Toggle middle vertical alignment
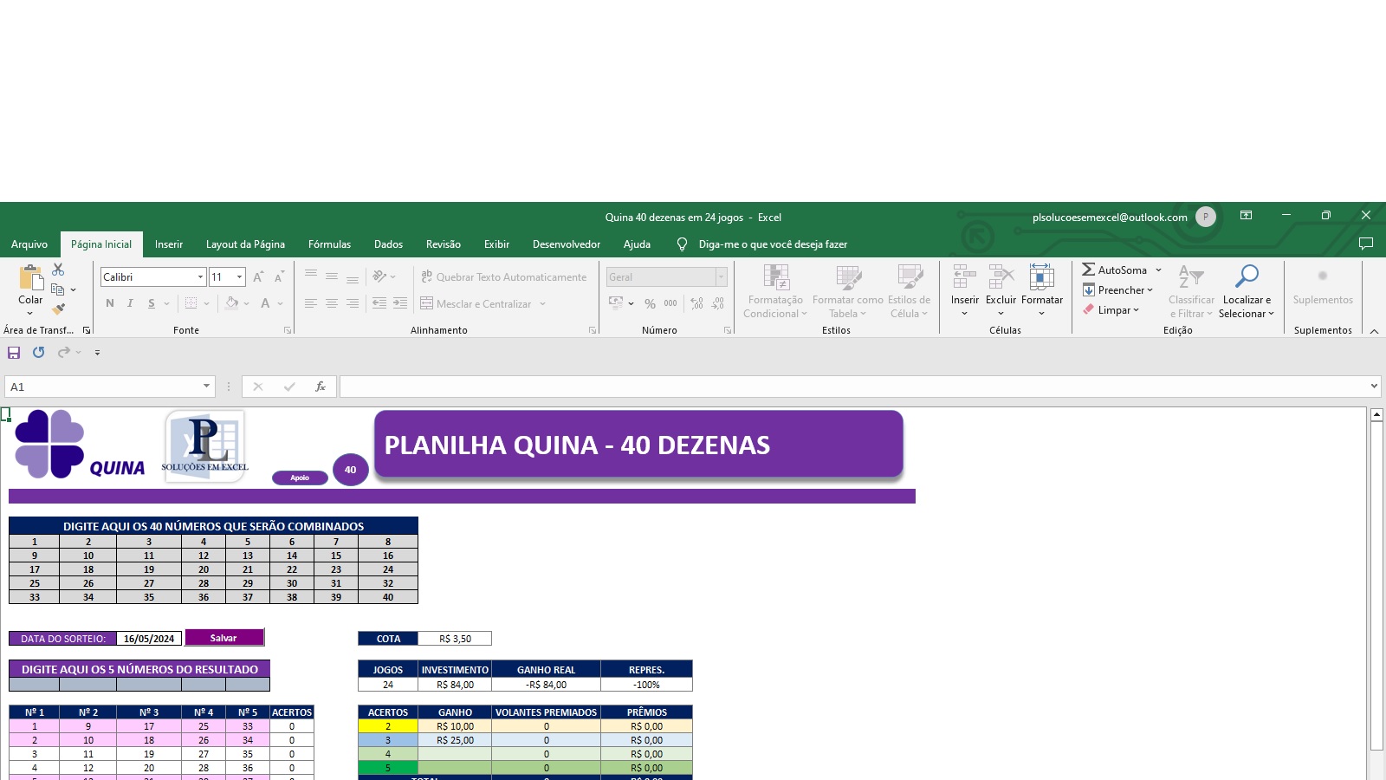This screenshot has width=1386, height=780. (x=332, y=276)
